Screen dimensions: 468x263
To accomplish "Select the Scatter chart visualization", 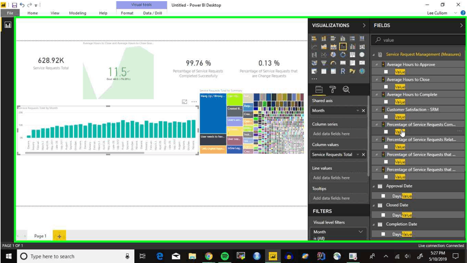I will pos(323,55).
